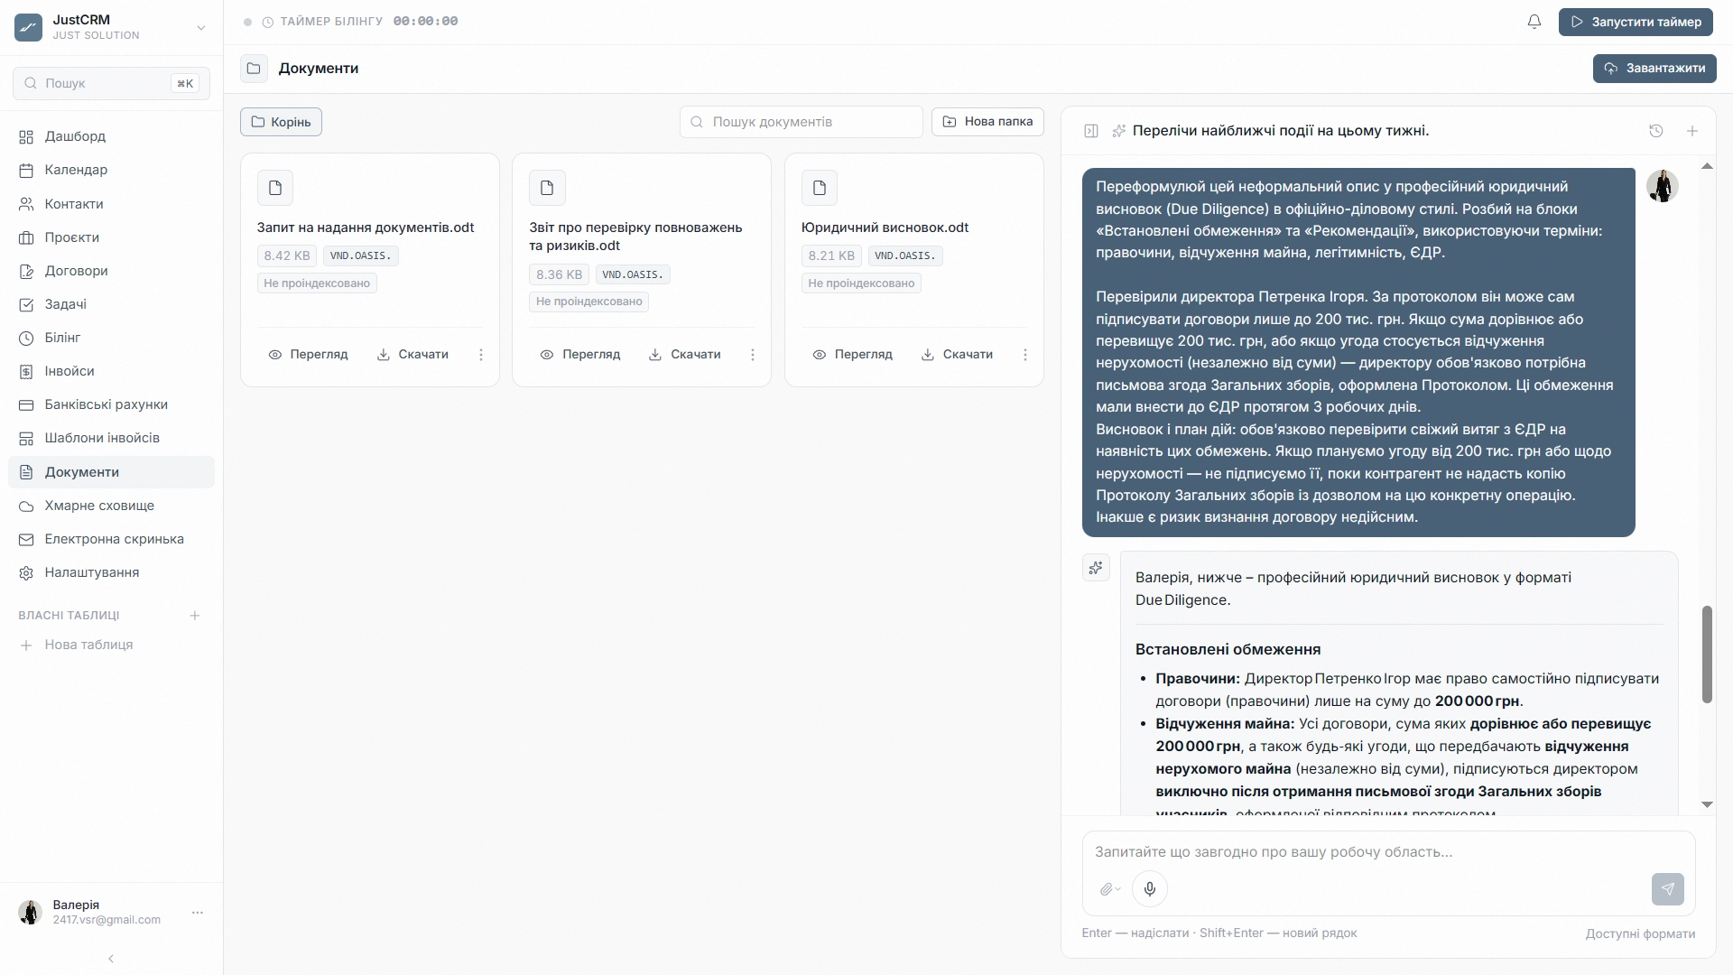Preview Звіт про перевірку повноважень та ризиків.odt

[x=580, y=355]
